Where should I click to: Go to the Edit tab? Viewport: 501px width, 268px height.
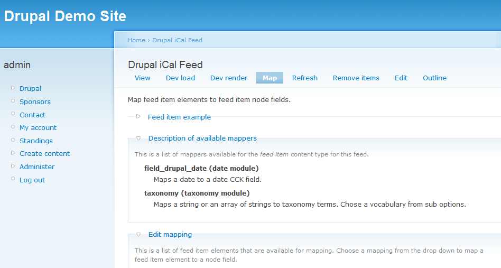(401, 78)
